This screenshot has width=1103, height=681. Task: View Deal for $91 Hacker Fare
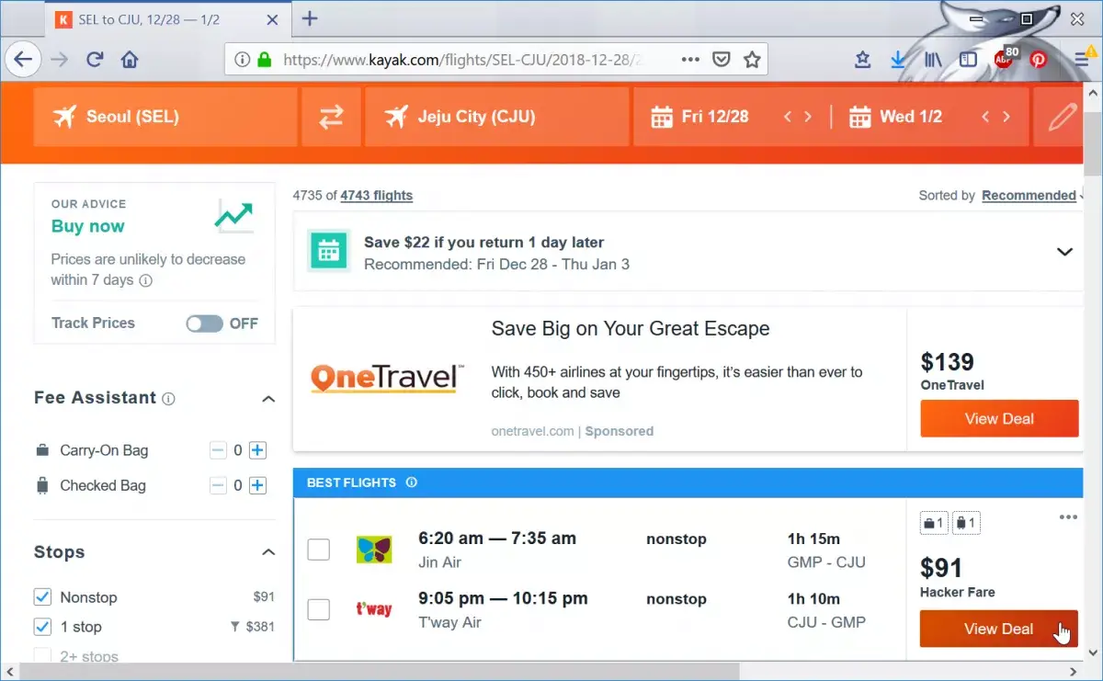[999, 630]
